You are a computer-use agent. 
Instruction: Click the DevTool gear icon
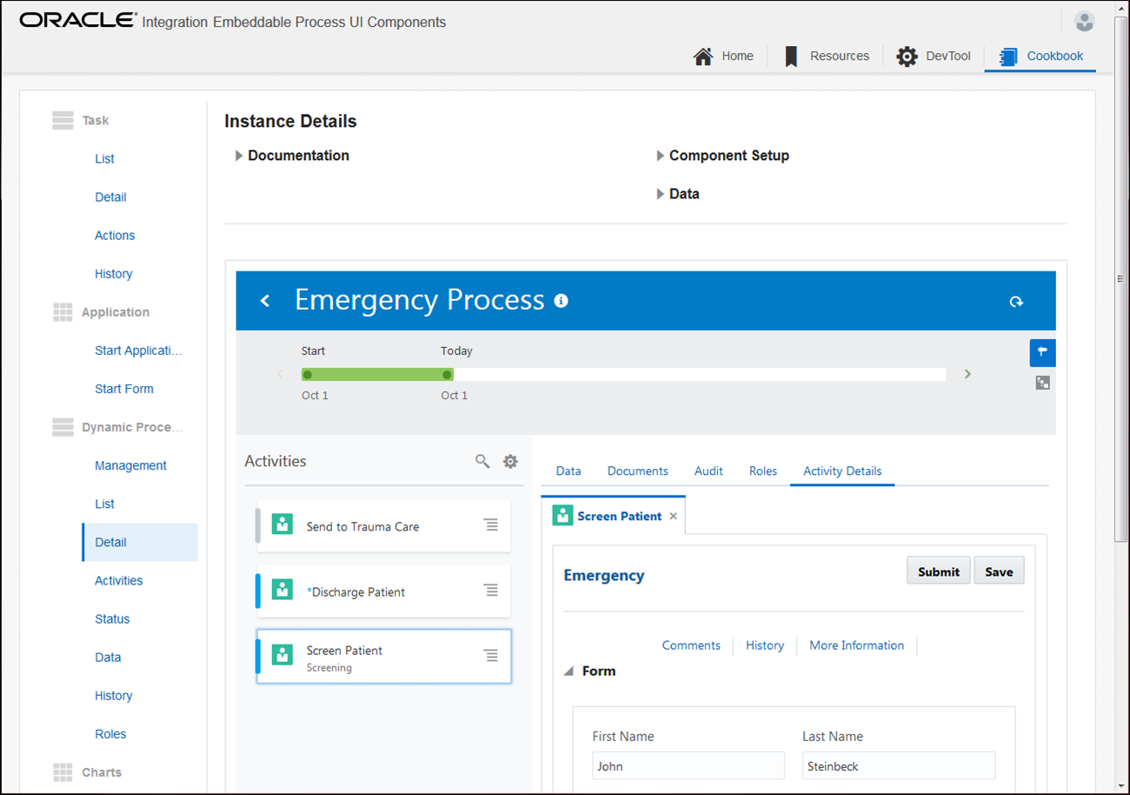tap(907, 57)
